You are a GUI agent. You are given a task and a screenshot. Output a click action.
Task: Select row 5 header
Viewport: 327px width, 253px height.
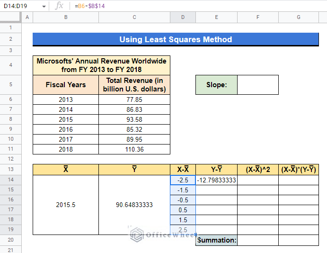click(10, 85)
